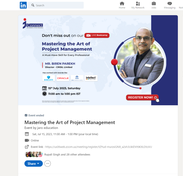Click the Tata brand logo

pos(77,78)
